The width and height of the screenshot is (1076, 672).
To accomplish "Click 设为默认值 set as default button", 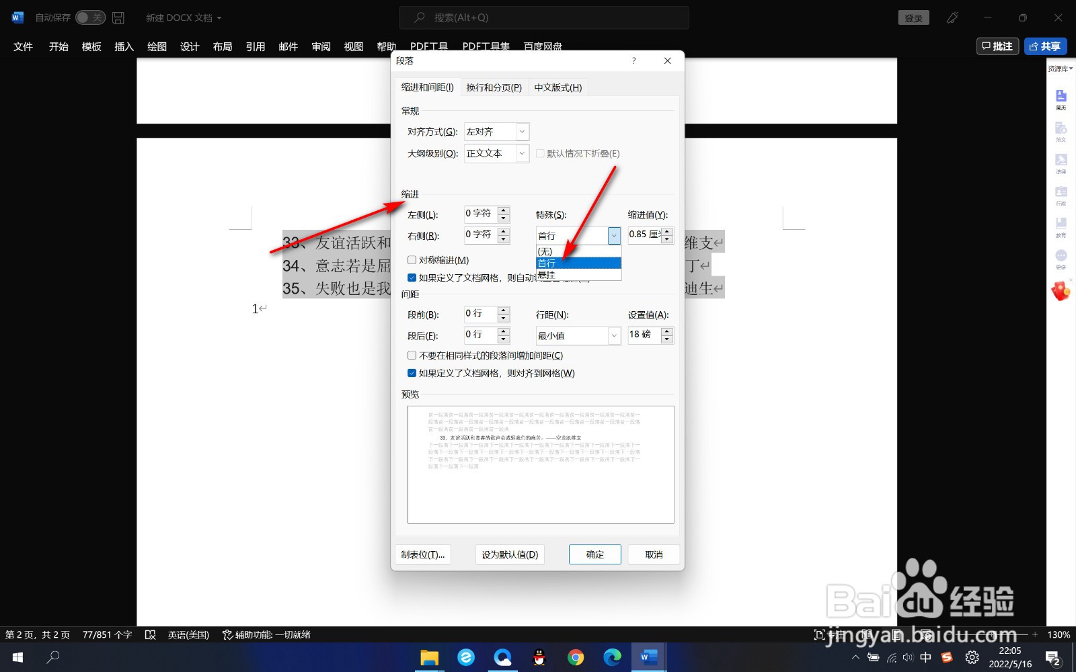I will click(510, 554).
